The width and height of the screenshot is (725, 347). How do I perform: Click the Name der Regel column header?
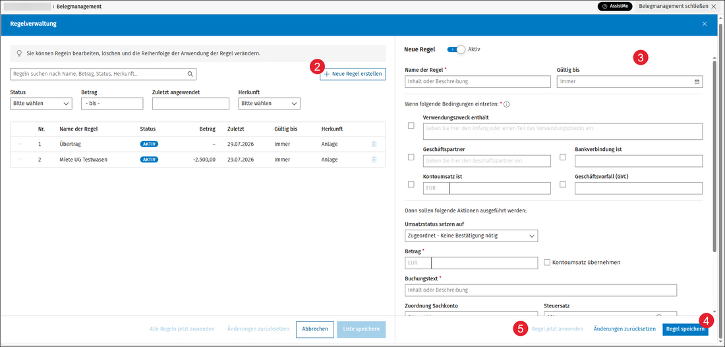78,129
